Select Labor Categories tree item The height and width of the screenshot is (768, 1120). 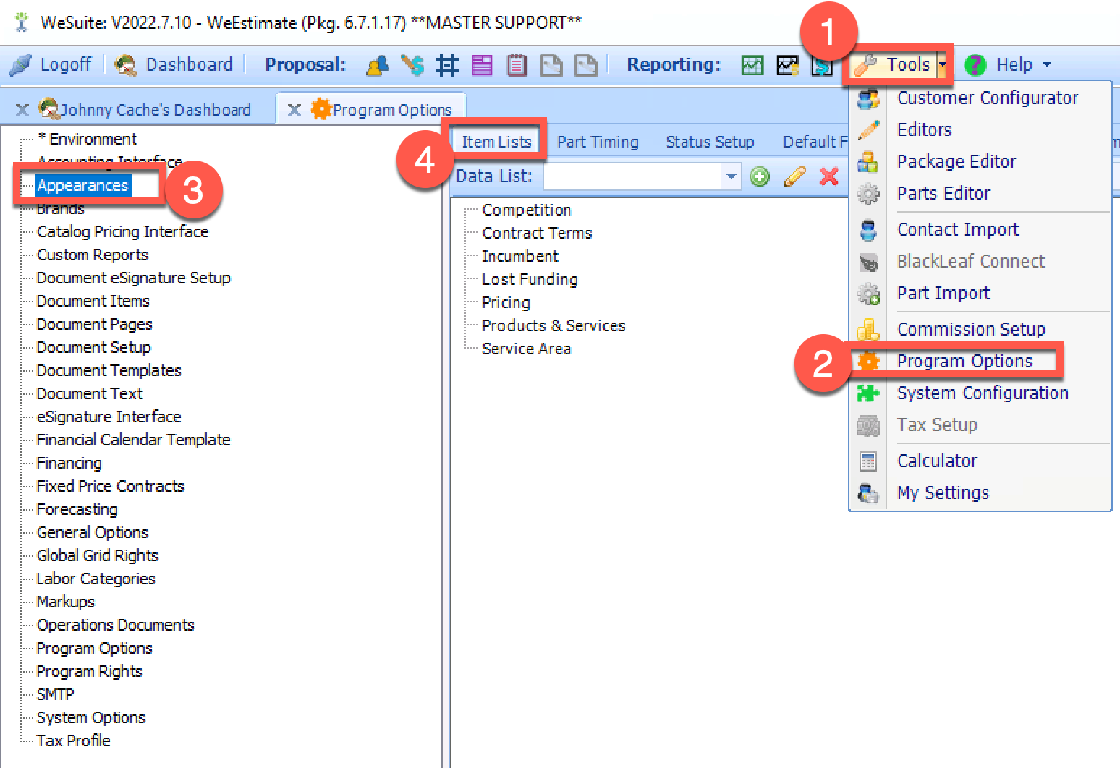(x=96, y=579)
